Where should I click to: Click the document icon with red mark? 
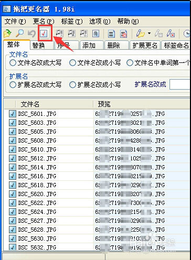point(123,34)
